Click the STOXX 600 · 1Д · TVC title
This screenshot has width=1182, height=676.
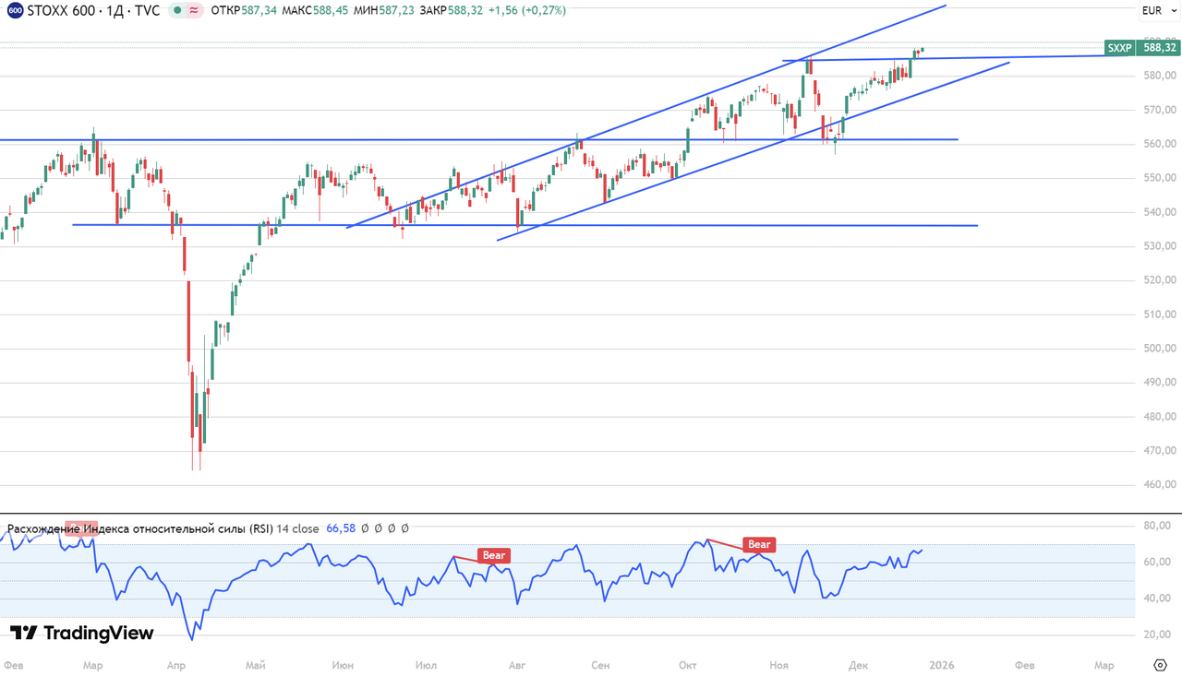pyautogui.click(x=93, y=11)
